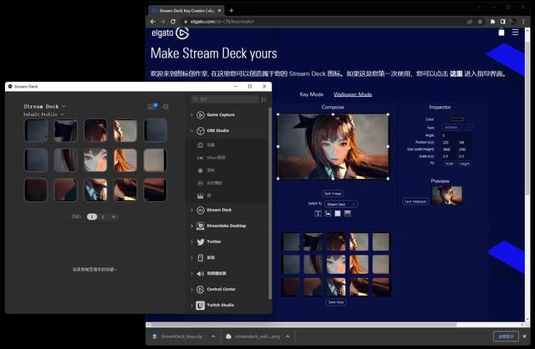The width and height of the screenshot is (535, 349).
Task: Select the Stream Deck Key Creator browser tab
Action: pyautogui.click(x=186, y=11)
